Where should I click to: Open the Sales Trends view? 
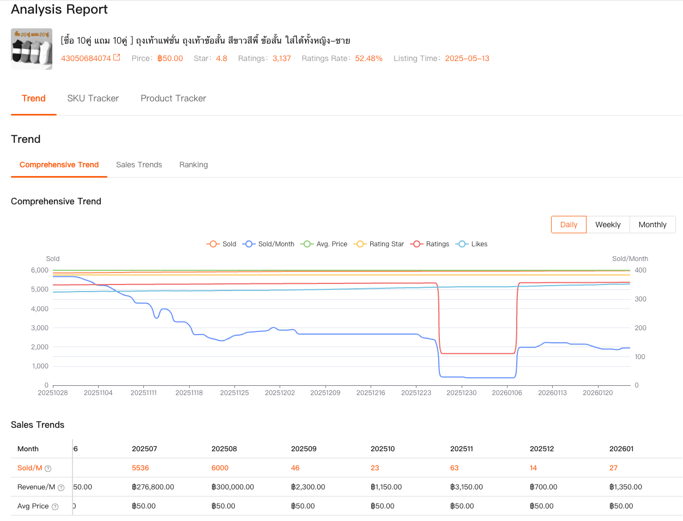click(138, 165)
